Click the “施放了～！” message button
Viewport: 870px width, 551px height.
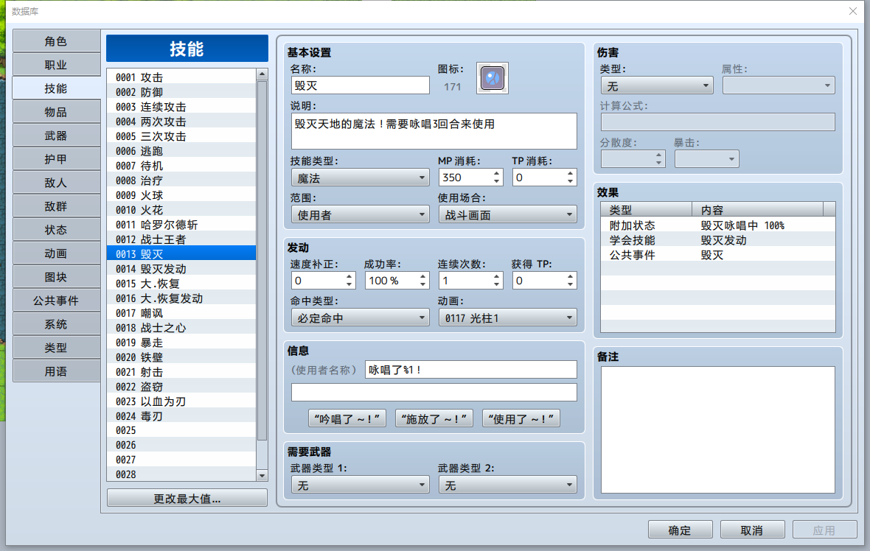(434, 418)
